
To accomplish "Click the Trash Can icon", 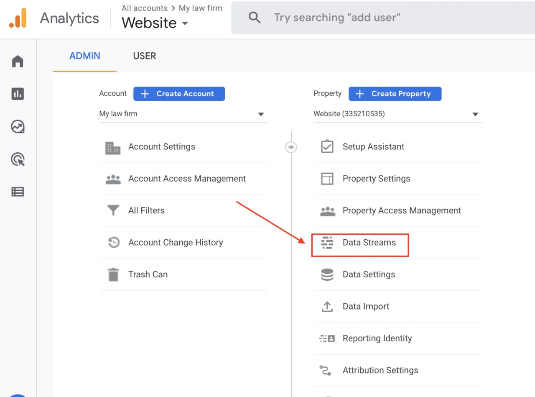I will pos(113,274).
